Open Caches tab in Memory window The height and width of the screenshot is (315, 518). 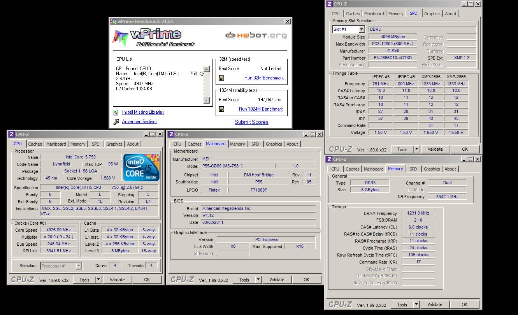353,169
